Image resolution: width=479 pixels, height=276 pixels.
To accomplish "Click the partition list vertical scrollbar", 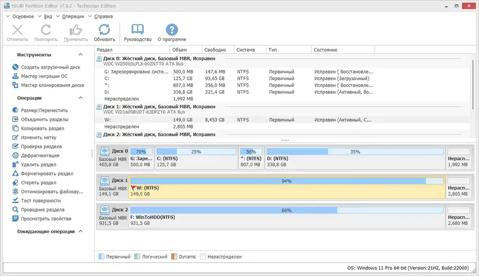I will [x=473, y=85].
